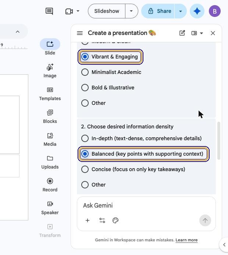
Task: Open the Gemini panel hamburger menu
Action: point(80,33)
